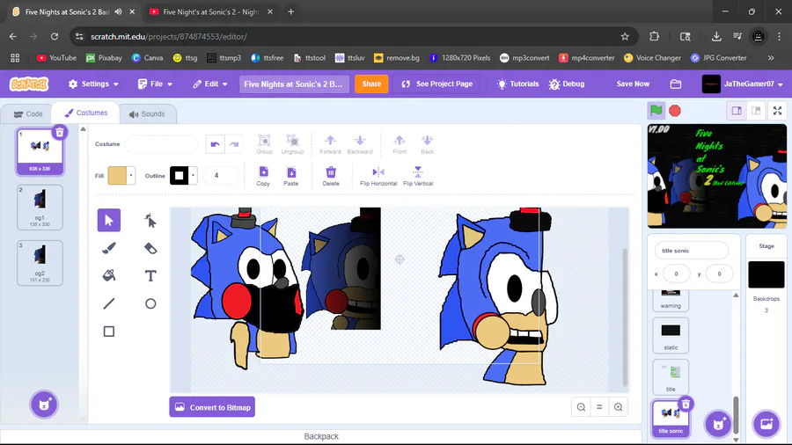
Task: Select the og2 costume thumbnail
Action: (x=40, y=263)
